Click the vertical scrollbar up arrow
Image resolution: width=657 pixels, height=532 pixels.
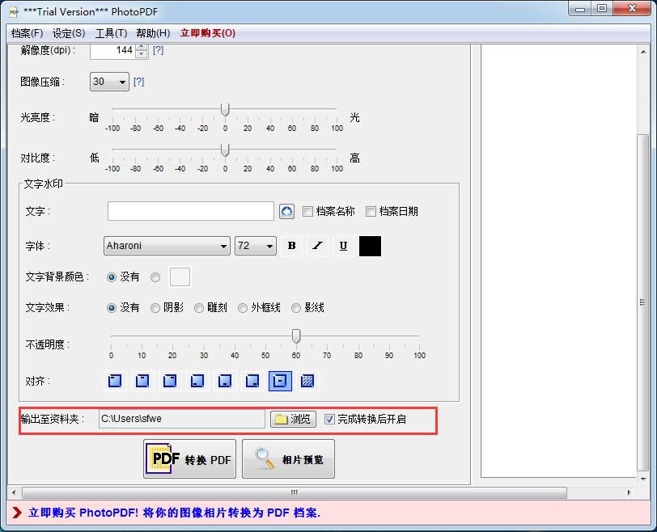(642, 52)
